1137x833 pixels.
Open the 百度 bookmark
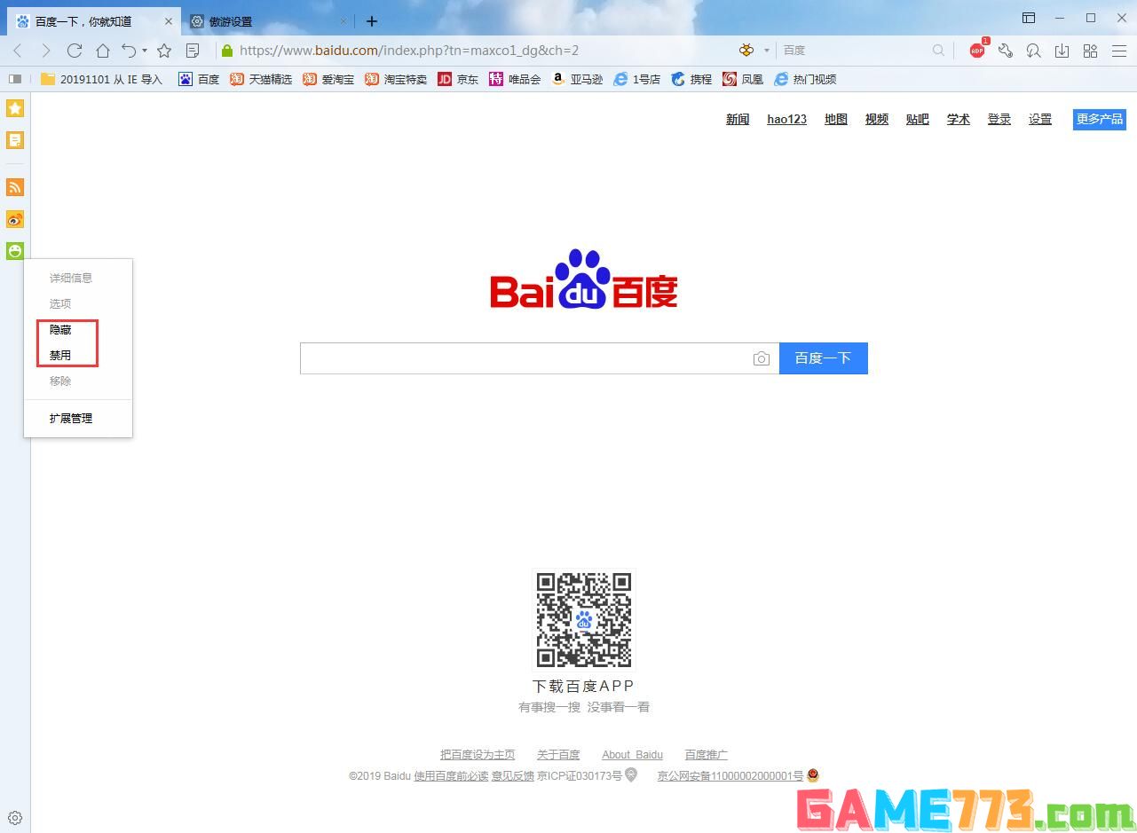199,79
